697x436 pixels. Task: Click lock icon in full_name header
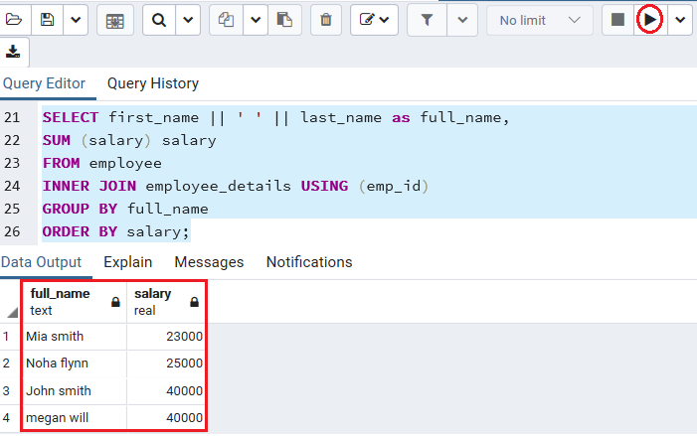click(x=115, y=302)
